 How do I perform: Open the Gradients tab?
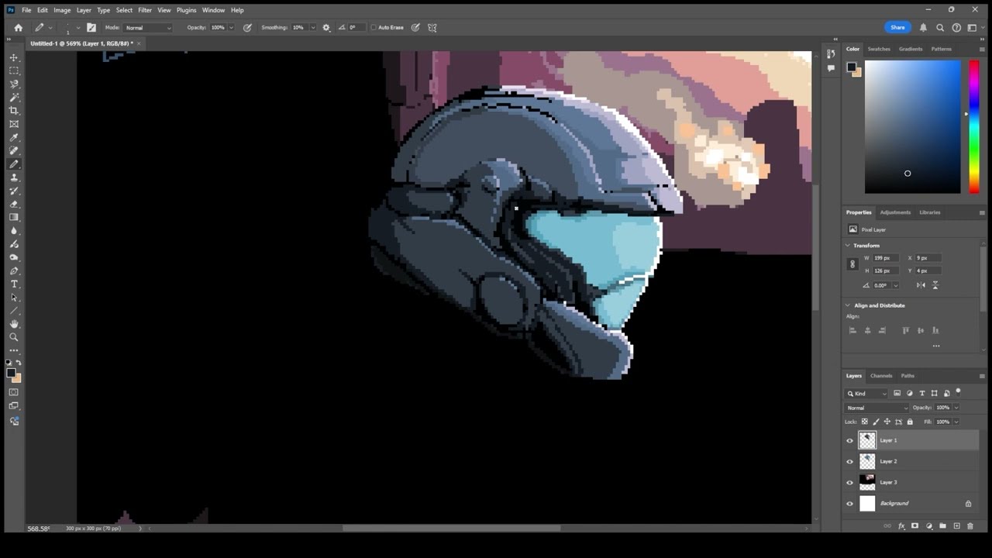point(911,49)
